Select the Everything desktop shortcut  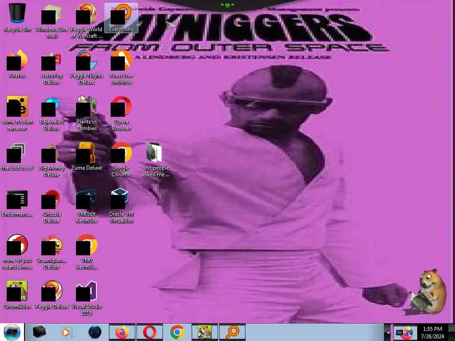pos(121,17)
